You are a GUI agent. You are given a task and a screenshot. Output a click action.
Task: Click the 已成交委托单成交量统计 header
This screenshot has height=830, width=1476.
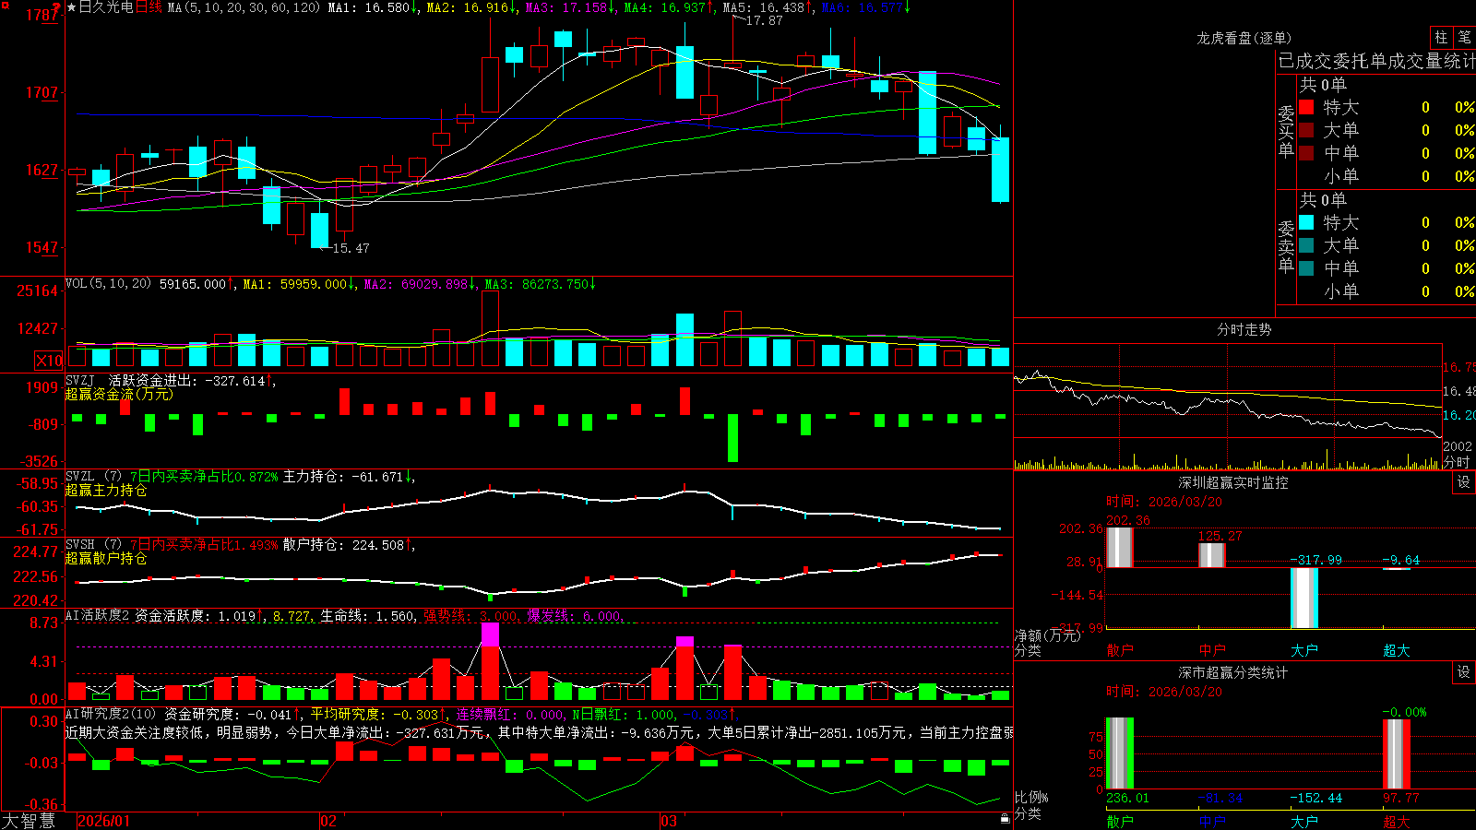click(x=1376, y=61)
